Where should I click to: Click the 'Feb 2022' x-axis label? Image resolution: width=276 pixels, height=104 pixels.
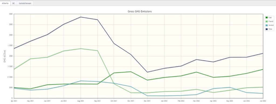(x=181, y=101)
